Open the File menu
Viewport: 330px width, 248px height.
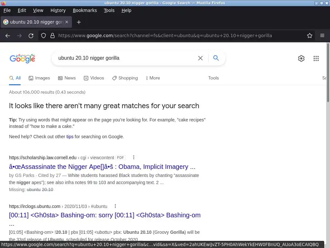[7, 10]
